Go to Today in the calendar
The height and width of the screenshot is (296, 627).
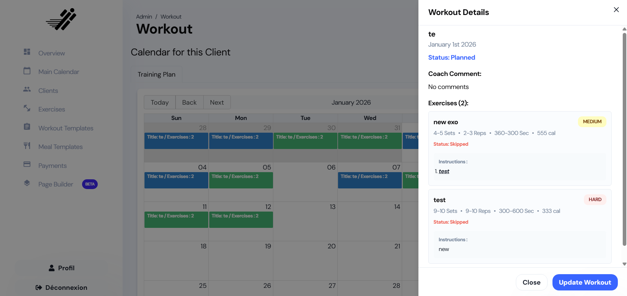[160, 102]
